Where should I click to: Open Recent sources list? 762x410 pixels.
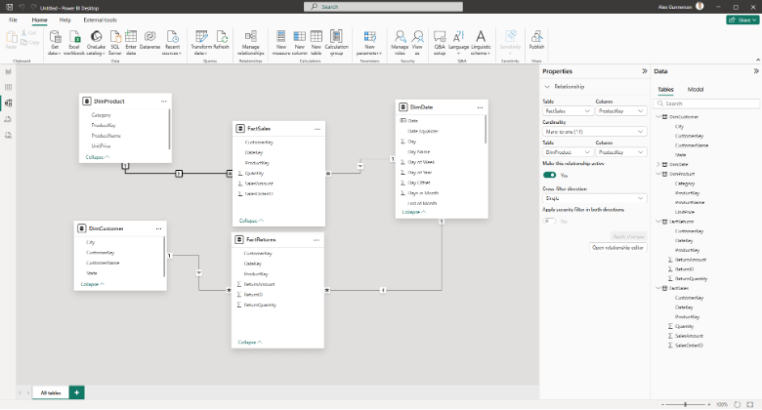[172, 42]
